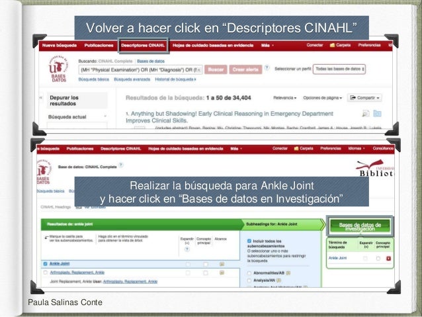The image size is (422, 317).
Task: Open Alcance scope note icon for Ankle Joint row
Action: click(x=222, y=264)
